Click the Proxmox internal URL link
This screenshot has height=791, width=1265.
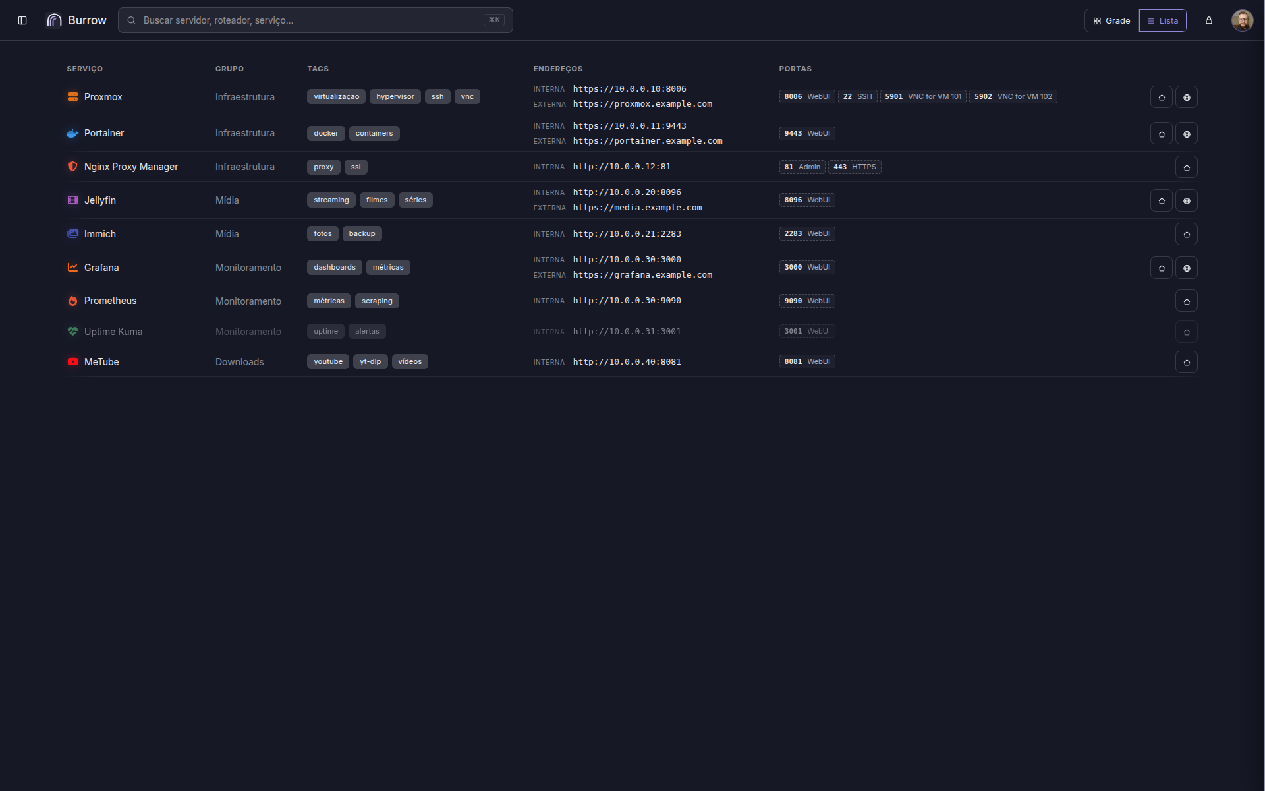629,89
